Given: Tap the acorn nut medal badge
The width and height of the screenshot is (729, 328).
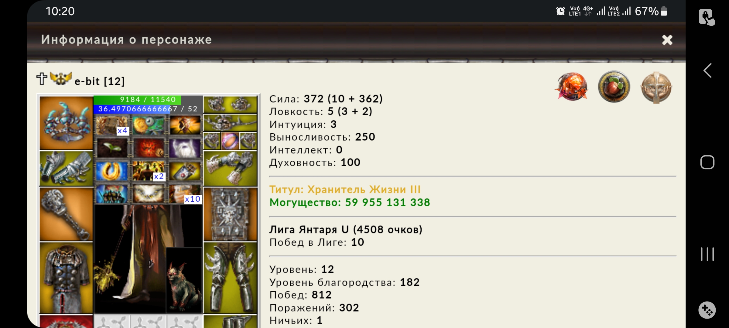Looking at the screenshot, I should click(614, 87).
